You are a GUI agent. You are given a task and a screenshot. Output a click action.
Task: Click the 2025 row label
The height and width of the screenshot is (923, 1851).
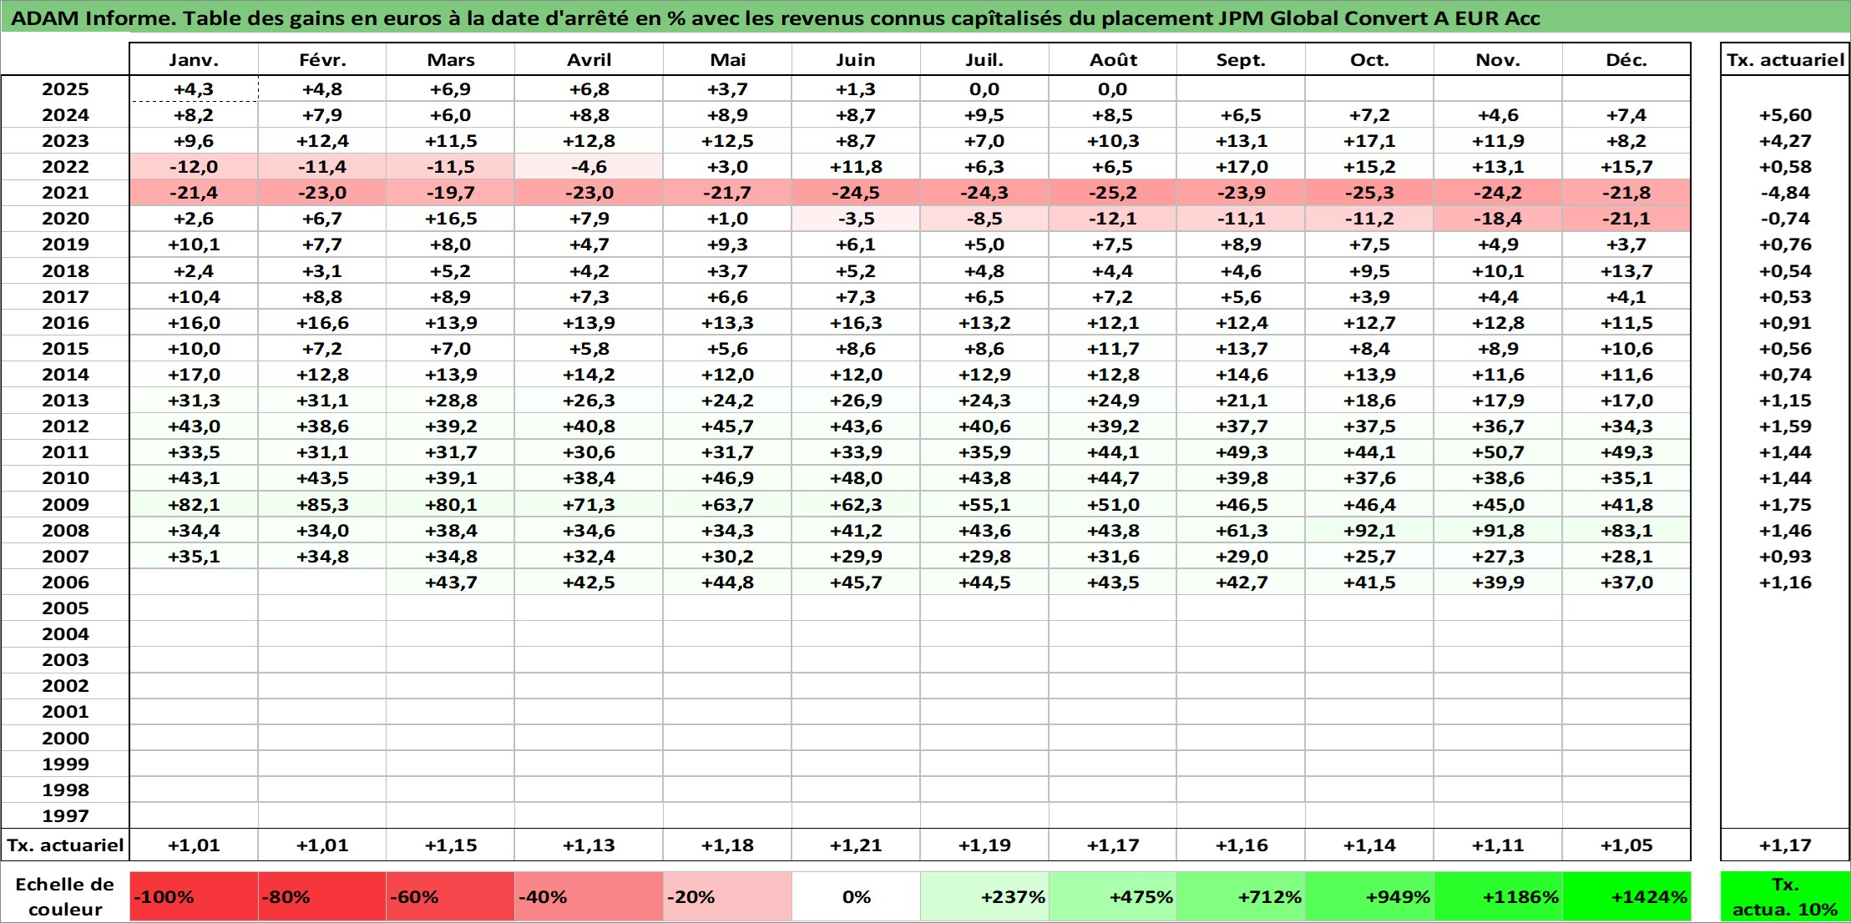click(65, 89)
